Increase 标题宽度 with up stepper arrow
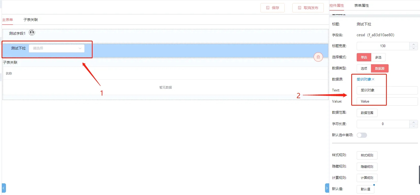Screen dimensions: 420x195 pyautogui.click(x=414, y=44)
